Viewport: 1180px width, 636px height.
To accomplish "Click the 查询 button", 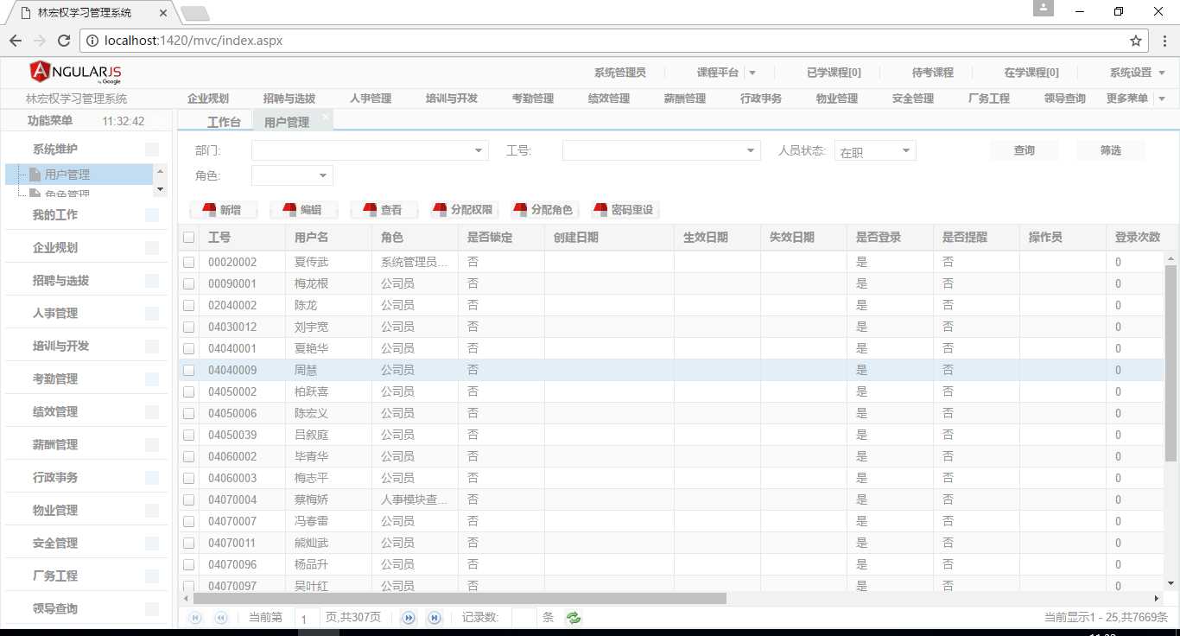I will click(1025, 151).
